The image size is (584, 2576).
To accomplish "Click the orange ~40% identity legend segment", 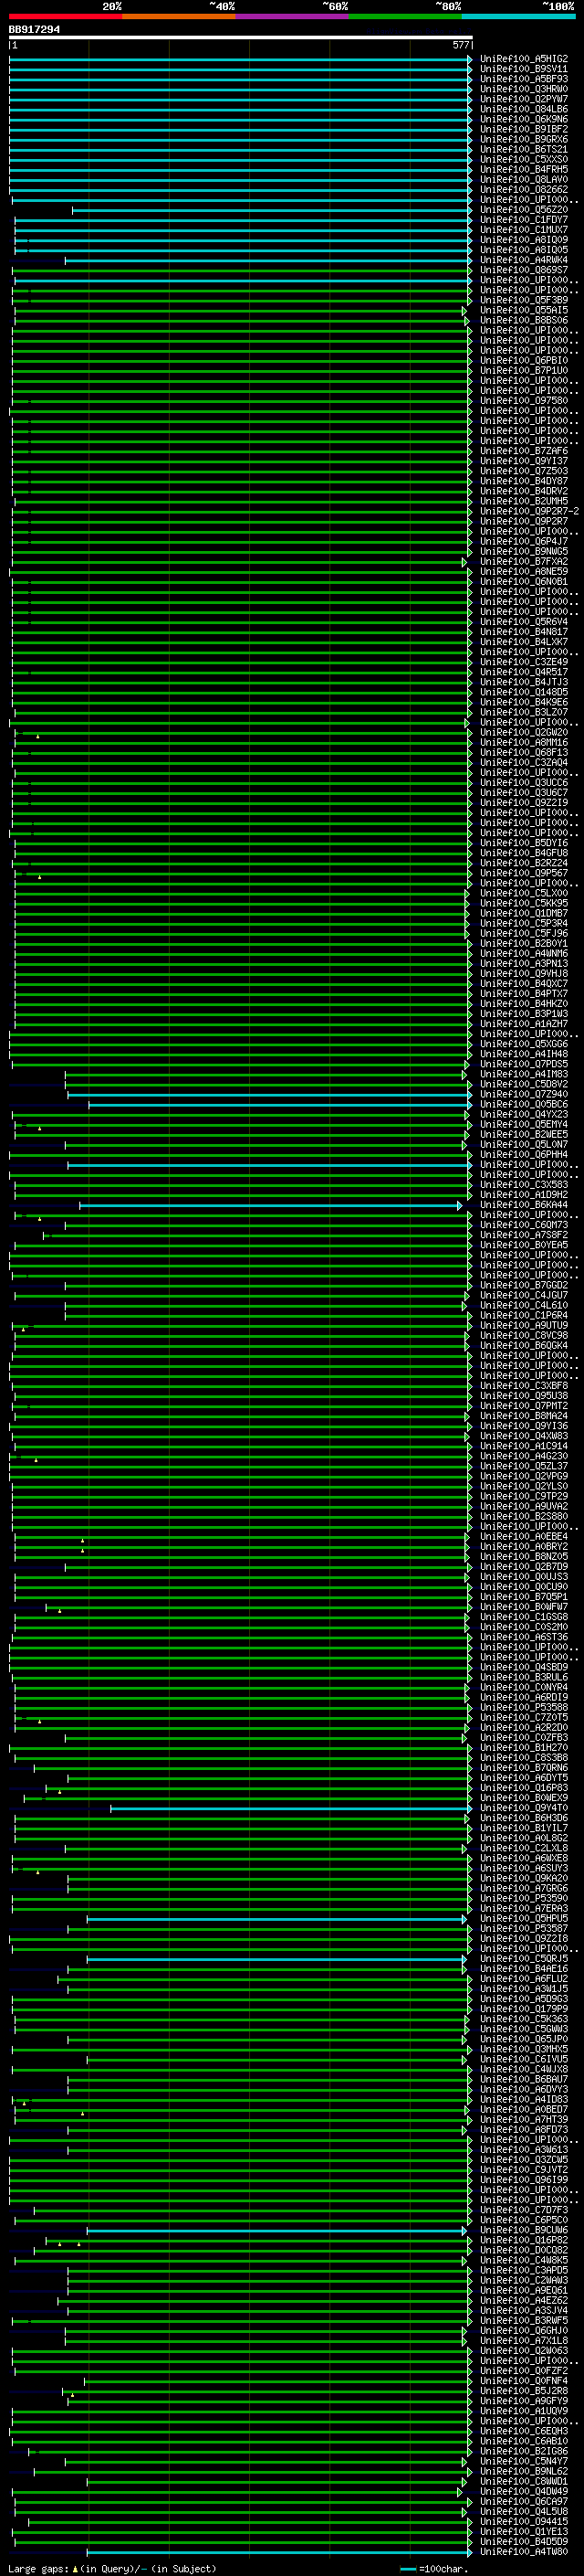I will click(x=179, y=16).
